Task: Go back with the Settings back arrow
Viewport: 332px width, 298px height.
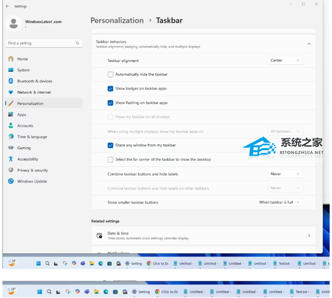Action: pos(7,6)
